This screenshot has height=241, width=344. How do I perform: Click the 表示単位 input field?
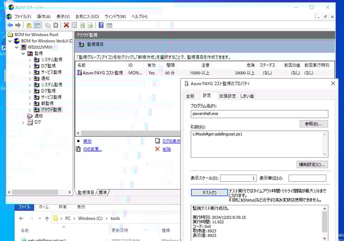307,178
